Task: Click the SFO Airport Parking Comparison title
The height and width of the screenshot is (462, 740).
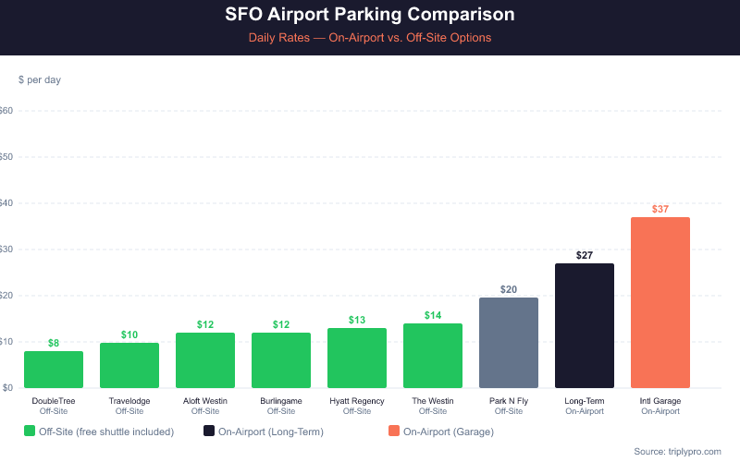Action: (370, 16)
